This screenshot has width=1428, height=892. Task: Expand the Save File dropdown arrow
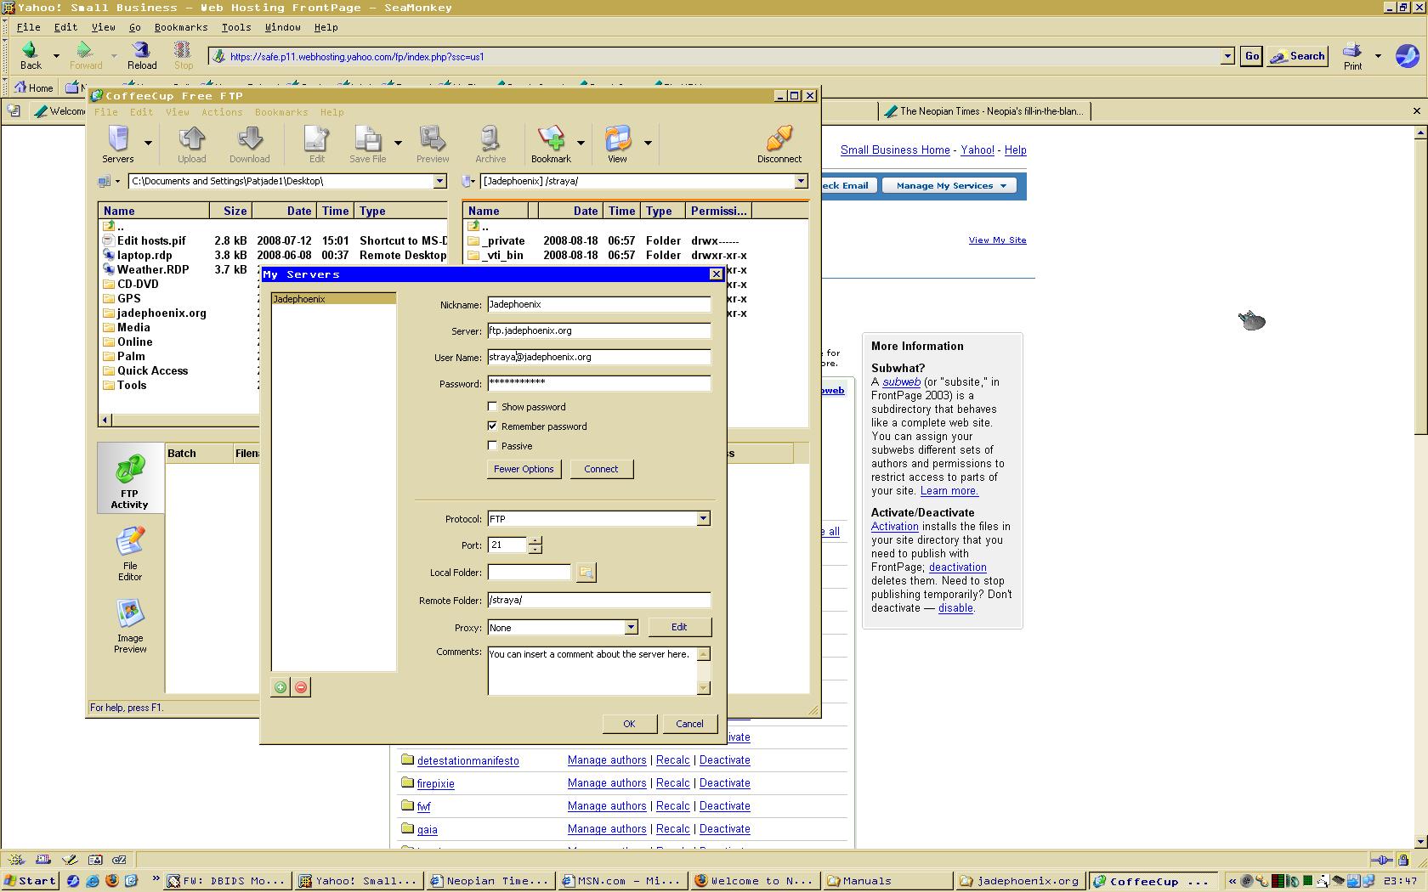click(x=398, y=144)
